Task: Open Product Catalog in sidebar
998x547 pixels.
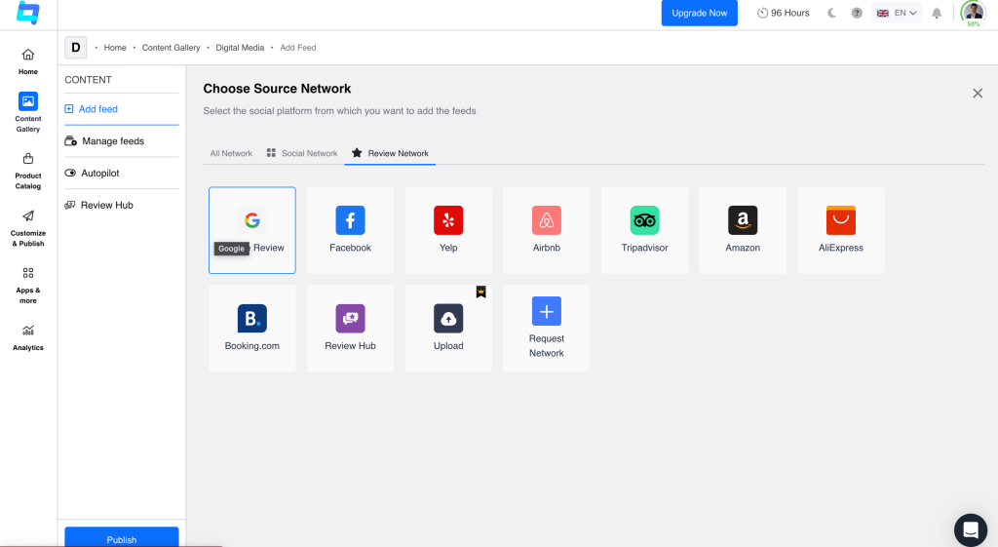Action: tap(28, 171)
